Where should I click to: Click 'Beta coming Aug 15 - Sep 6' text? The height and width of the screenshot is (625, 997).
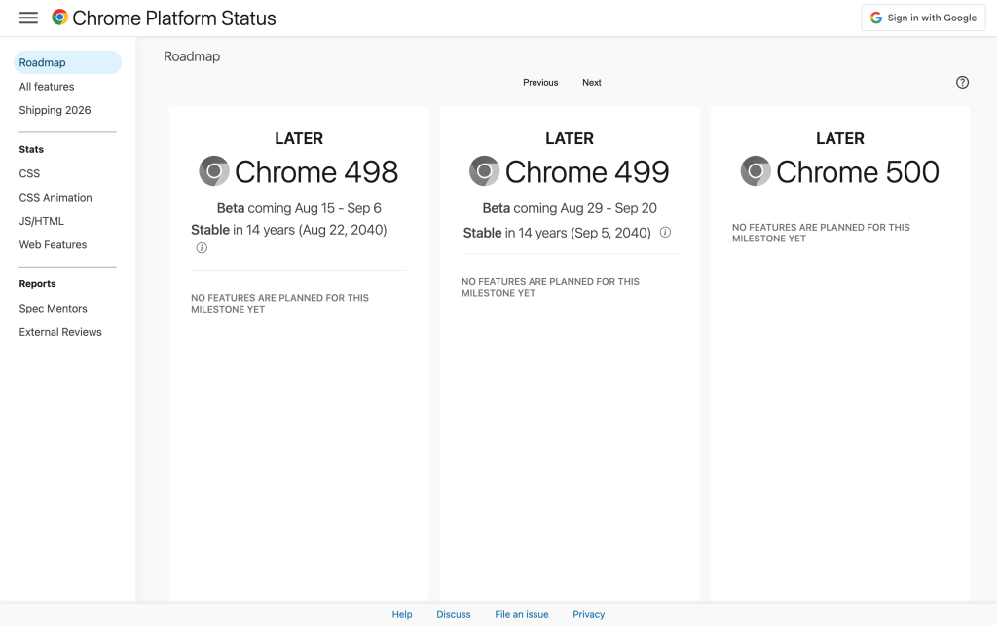(299, 208)
